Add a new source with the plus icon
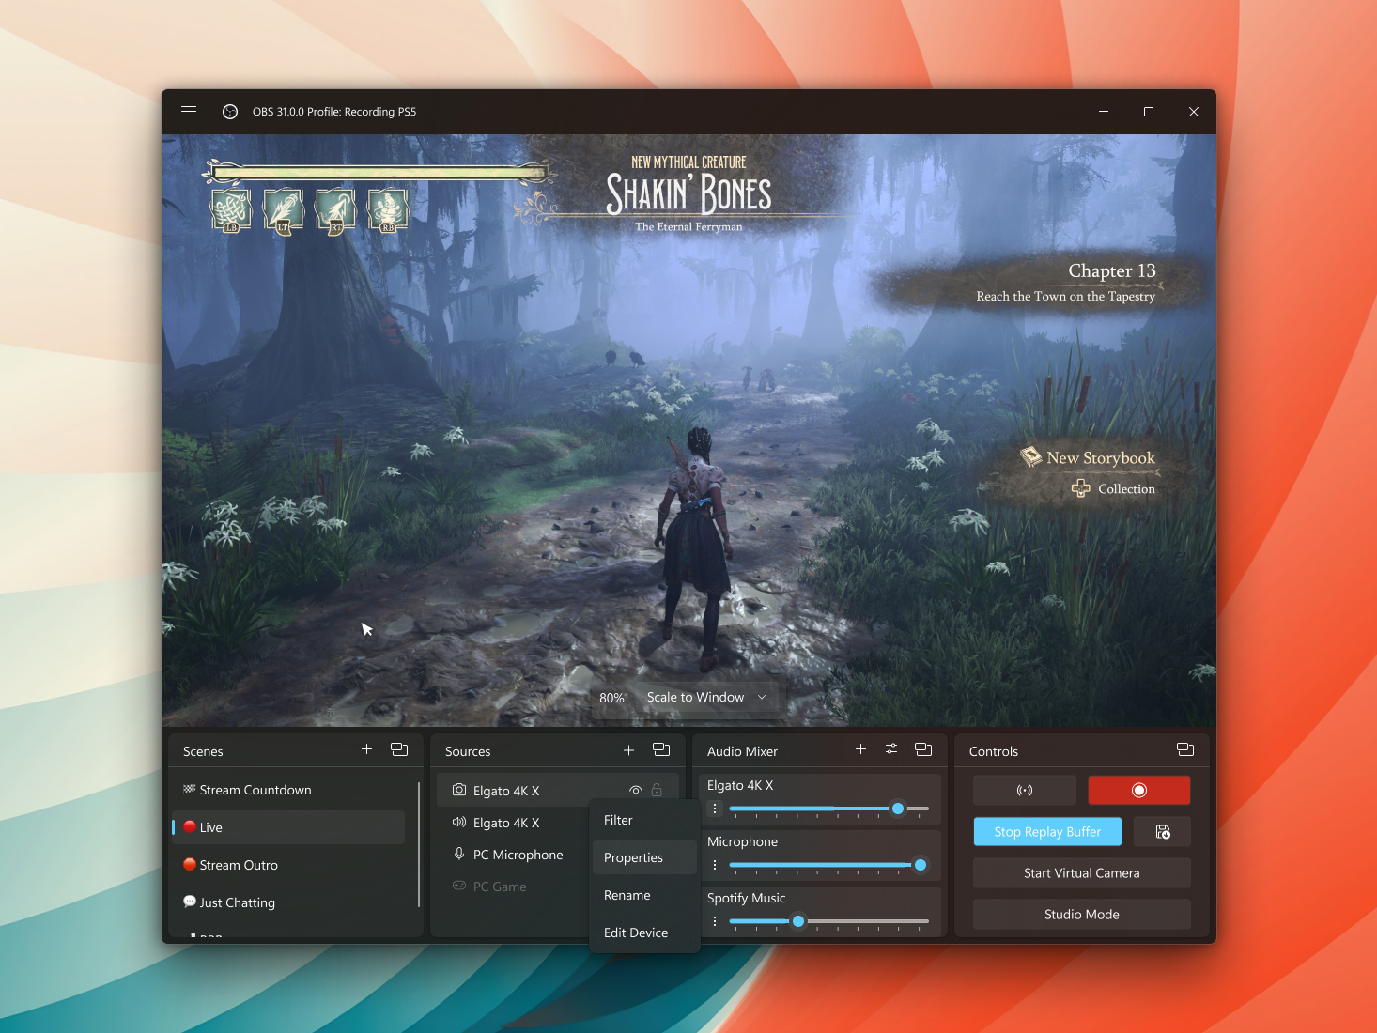The image size is (1377, 1033). click(628, 750)
